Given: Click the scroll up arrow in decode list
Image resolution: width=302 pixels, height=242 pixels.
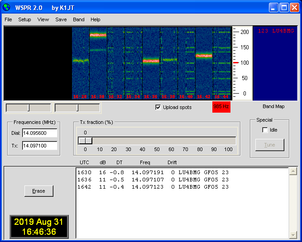Looking at the screenshot, I should [293, 171].
